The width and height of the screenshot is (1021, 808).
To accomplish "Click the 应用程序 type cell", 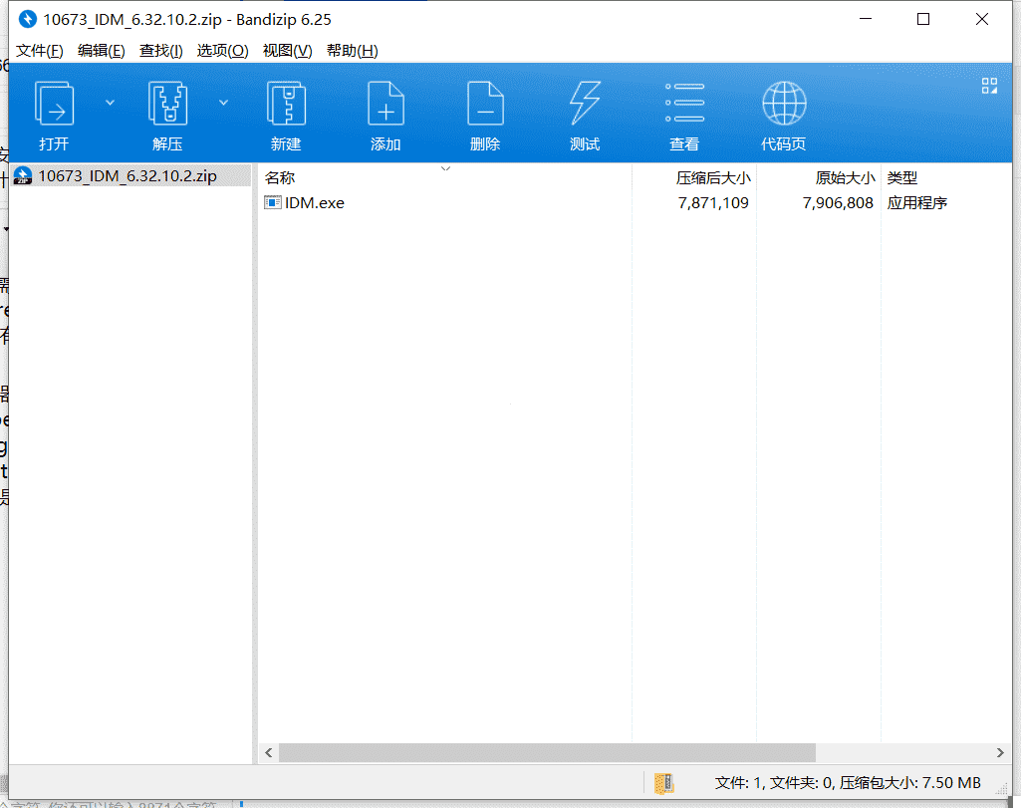I will click(x=916, y=203).
